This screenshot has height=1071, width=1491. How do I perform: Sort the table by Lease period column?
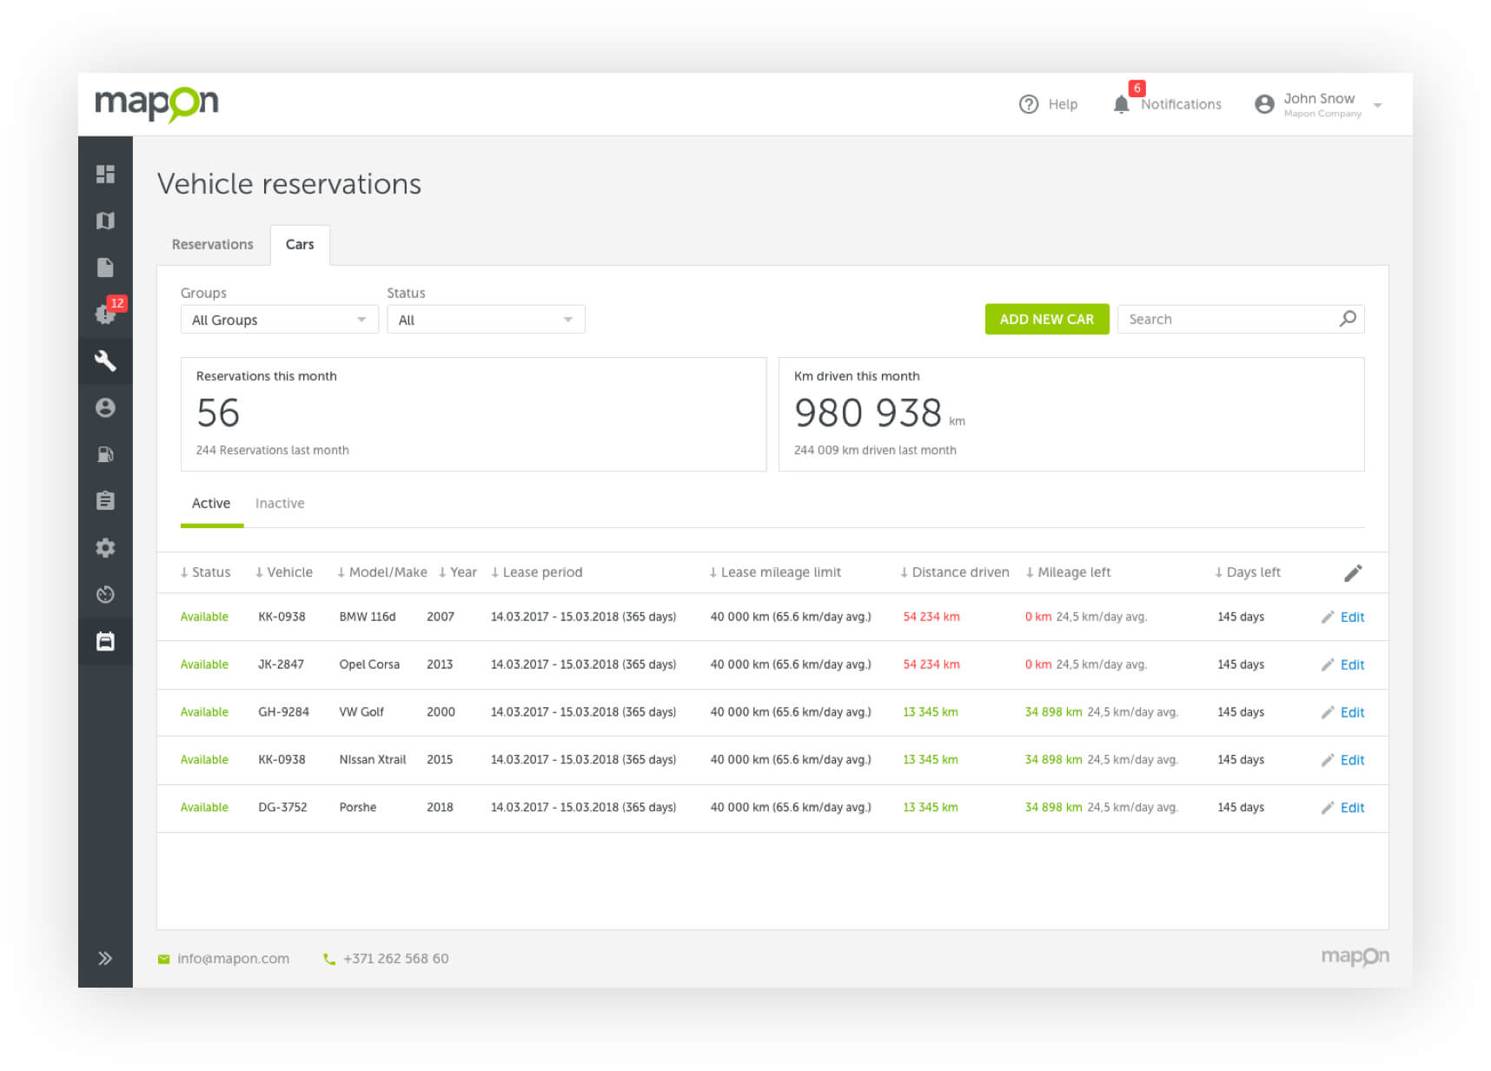point(537,572)
